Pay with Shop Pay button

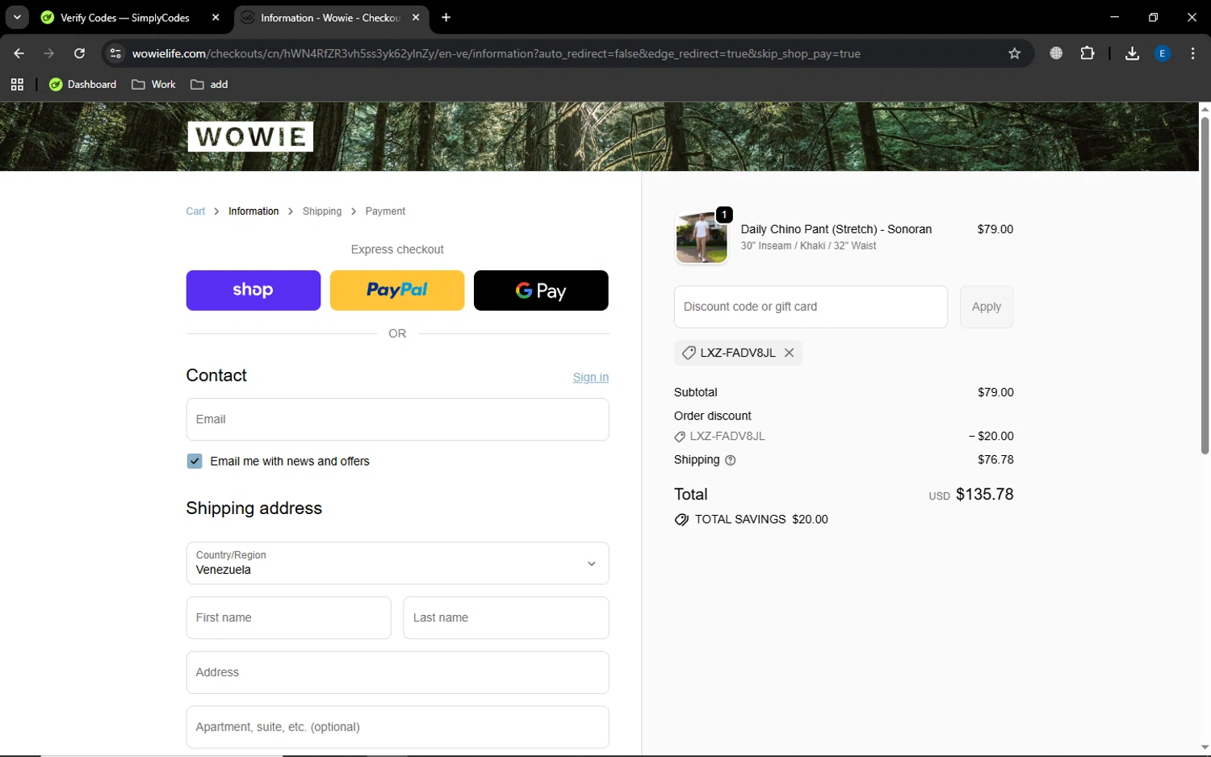pos(254,291)
